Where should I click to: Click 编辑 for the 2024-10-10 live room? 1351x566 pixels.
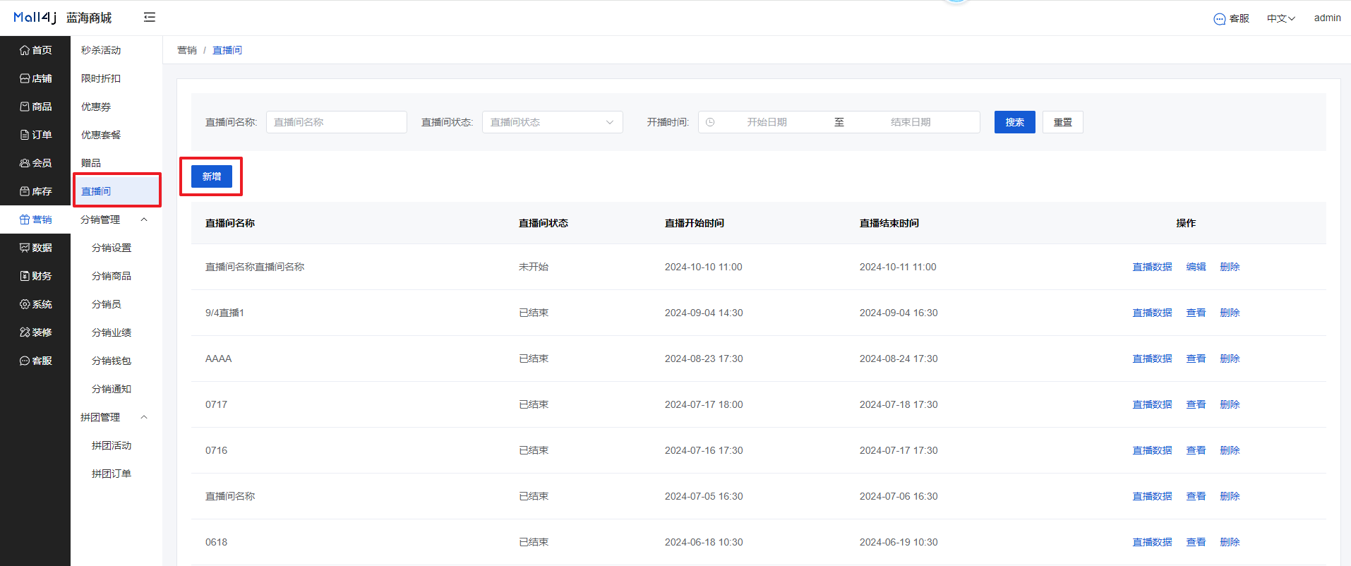(1196, 267)
